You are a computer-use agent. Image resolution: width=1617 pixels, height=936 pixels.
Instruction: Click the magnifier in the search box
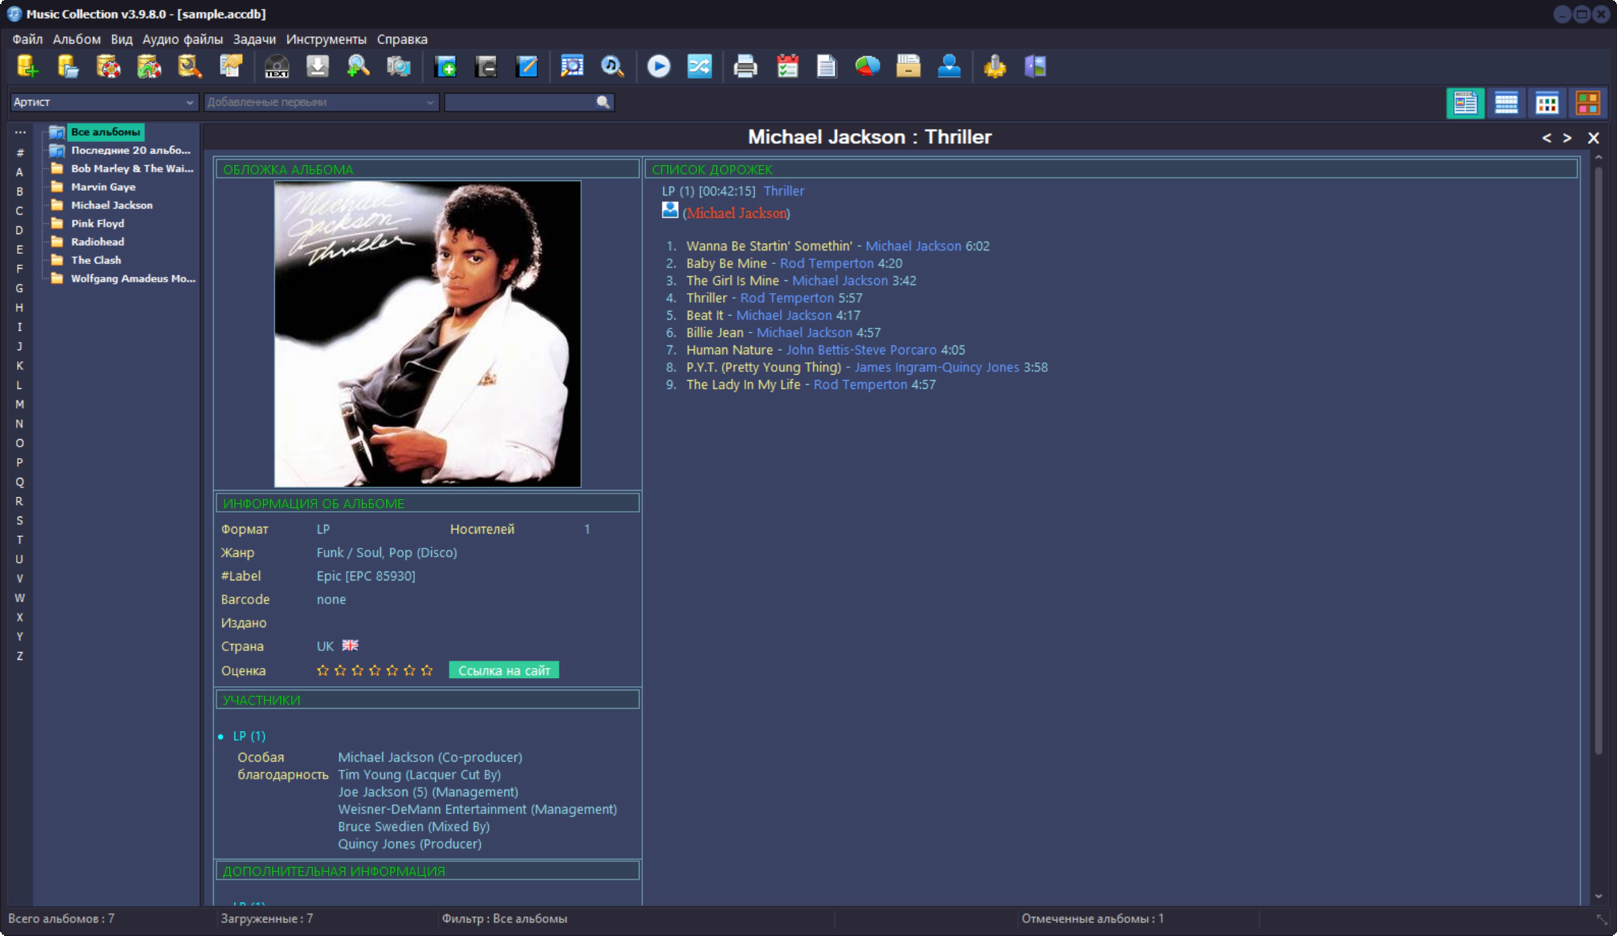[603, 102]
